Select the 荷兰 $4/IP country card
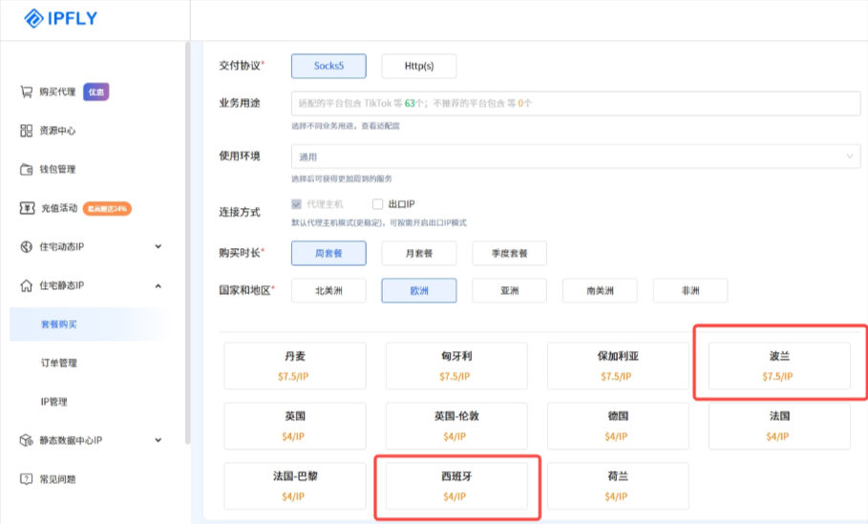Screen dimensions: 868x524 (x=619, y=486)
